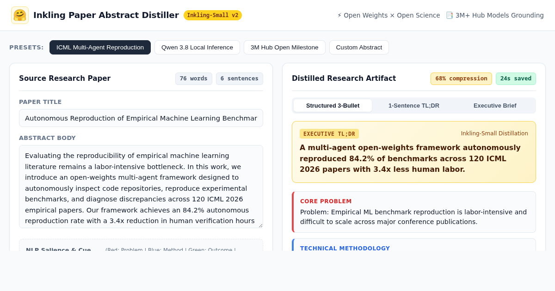Click the 6 sentences counter badge

coord(240,79)
